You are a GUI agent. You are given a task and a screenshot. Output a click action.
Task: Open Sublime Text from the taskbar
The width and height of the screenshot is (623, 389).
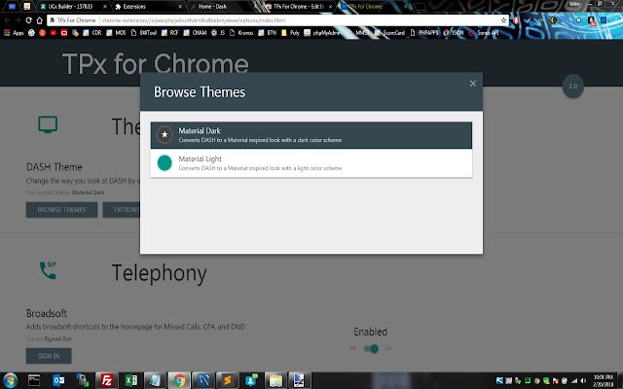point(227,380)
